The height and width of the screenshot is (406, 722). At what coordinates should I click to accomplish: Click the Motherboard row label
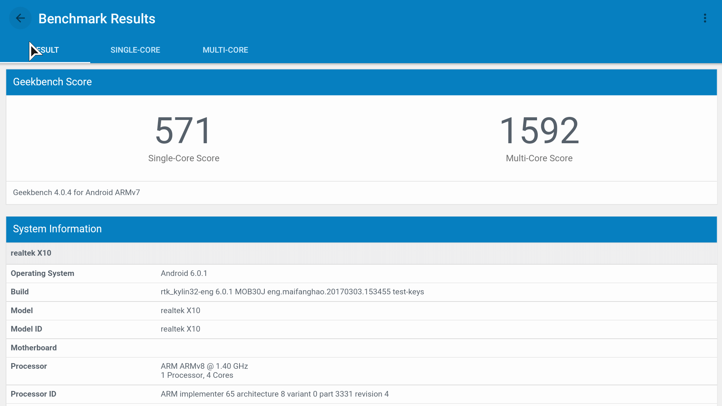pyautogui.click(x=34, y=348)
